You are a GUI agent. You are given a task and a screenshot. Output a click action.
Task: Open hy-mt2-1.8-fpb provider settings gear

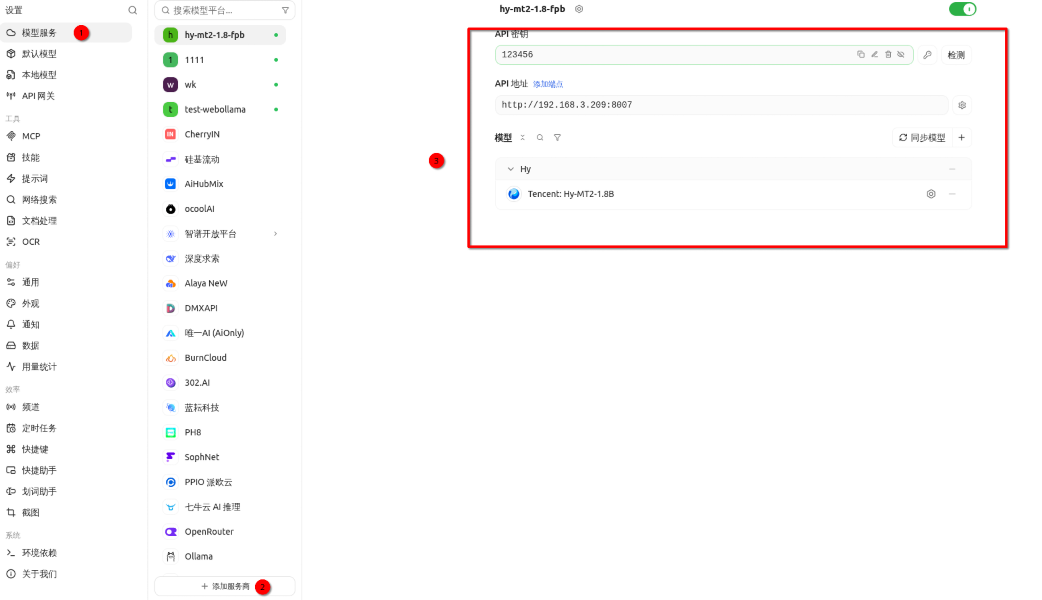(x=579, y=9)
